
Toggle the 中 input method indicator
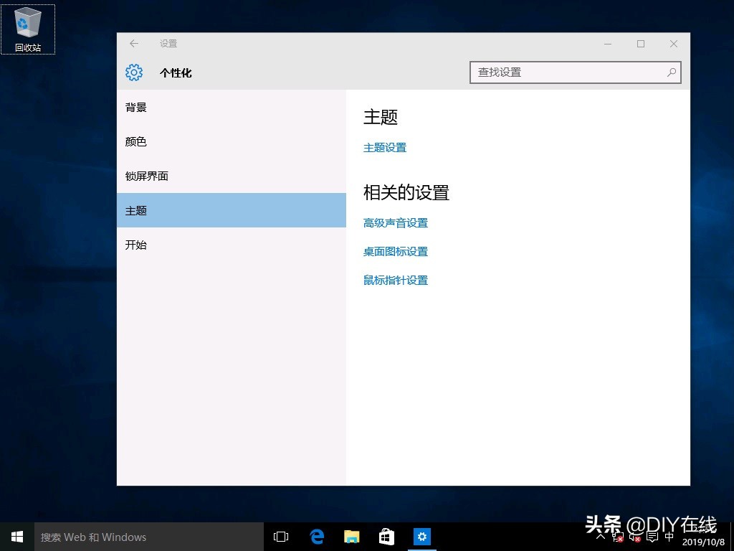(668, 537)
